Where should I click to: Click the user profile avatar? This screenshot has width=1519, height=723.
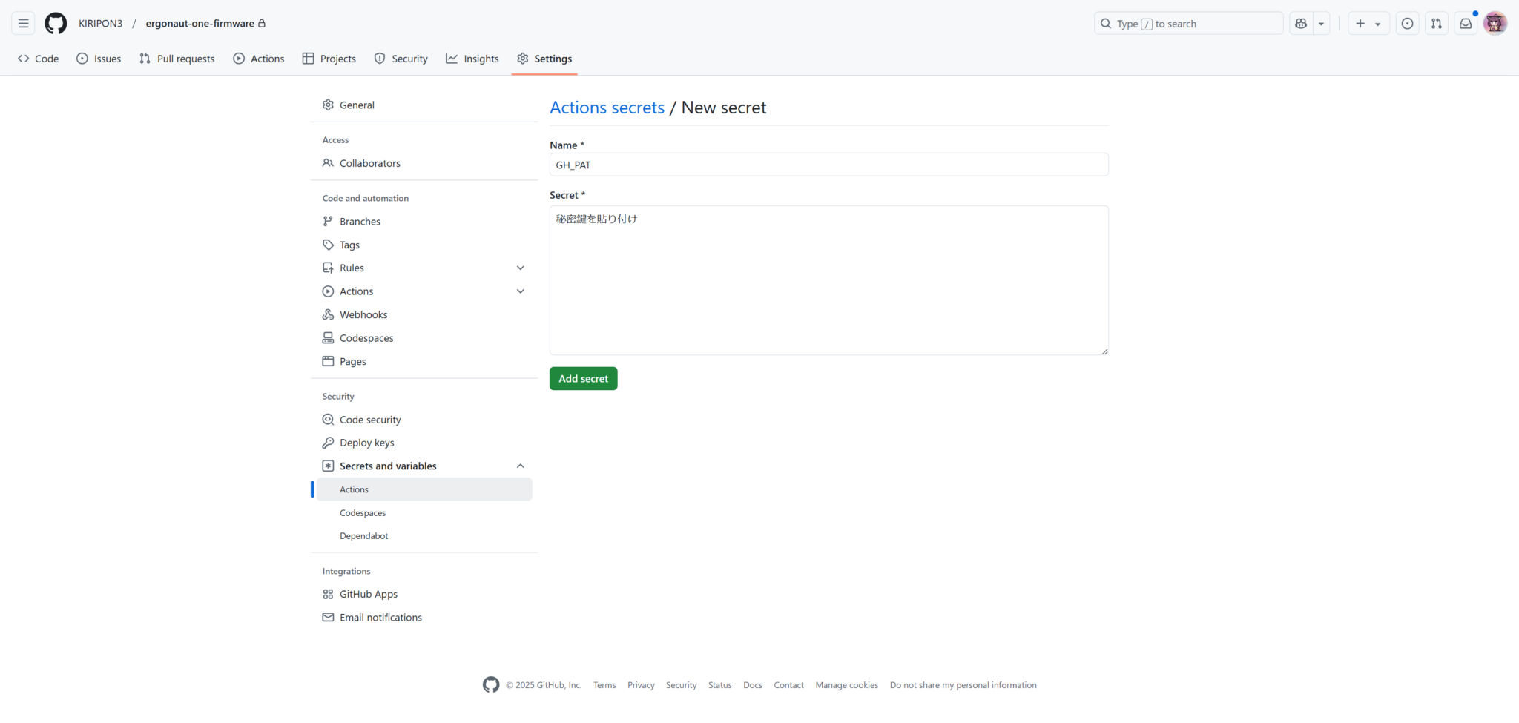pyautogui.click(x=1495, y=24)
